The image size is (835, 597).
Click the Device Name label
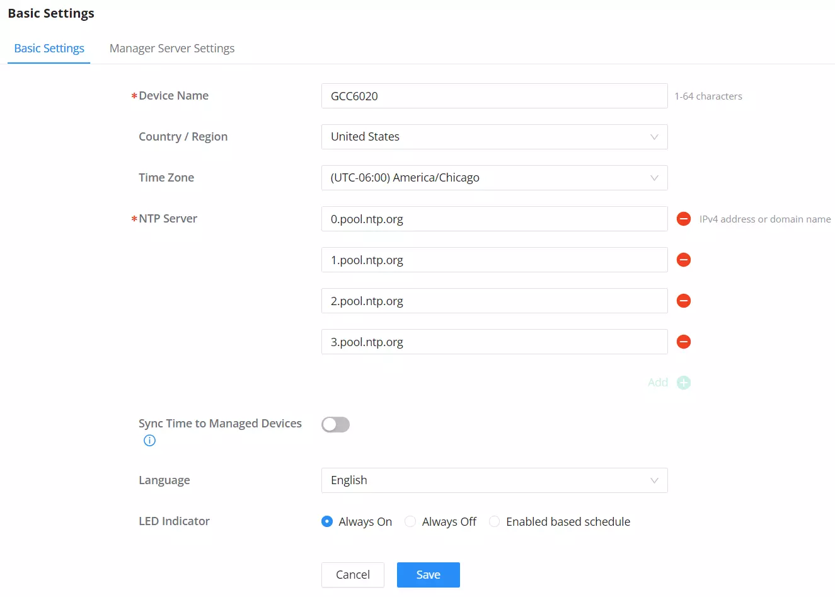pyautogui.click(x=173, y=96)
